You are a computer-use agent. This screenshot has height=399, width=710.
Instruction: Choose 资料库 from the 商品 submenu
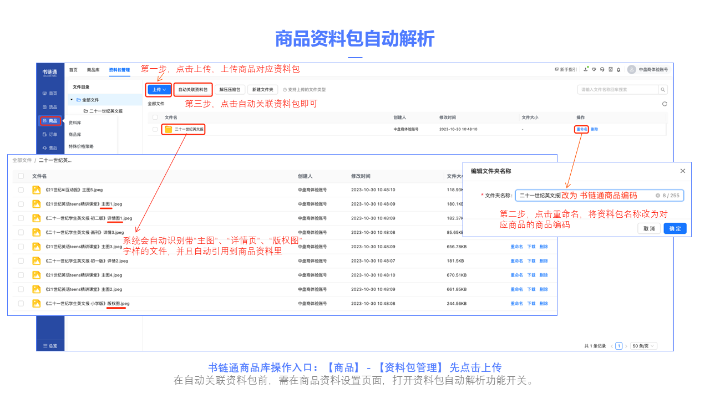click(75, 123)
